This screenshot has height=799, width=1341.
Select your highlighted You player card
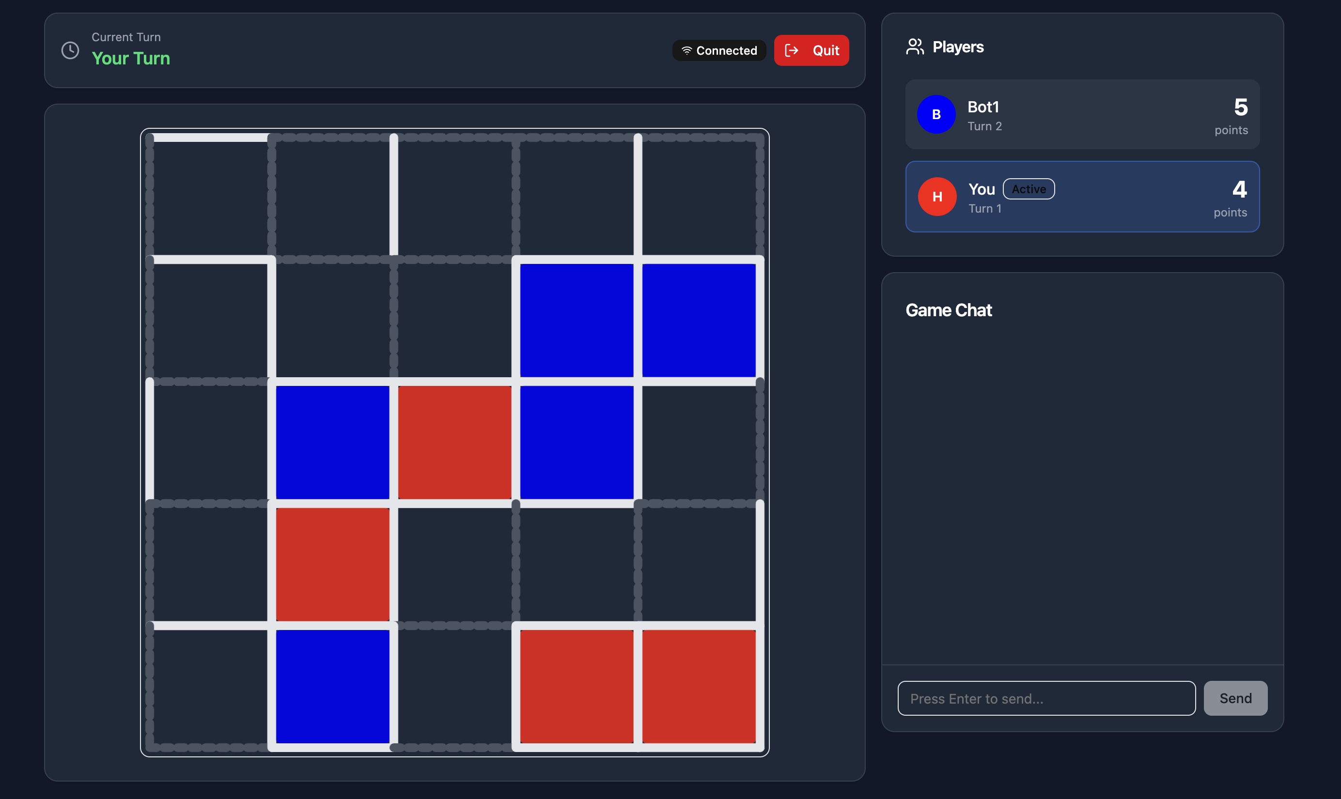click(1082, 197)
